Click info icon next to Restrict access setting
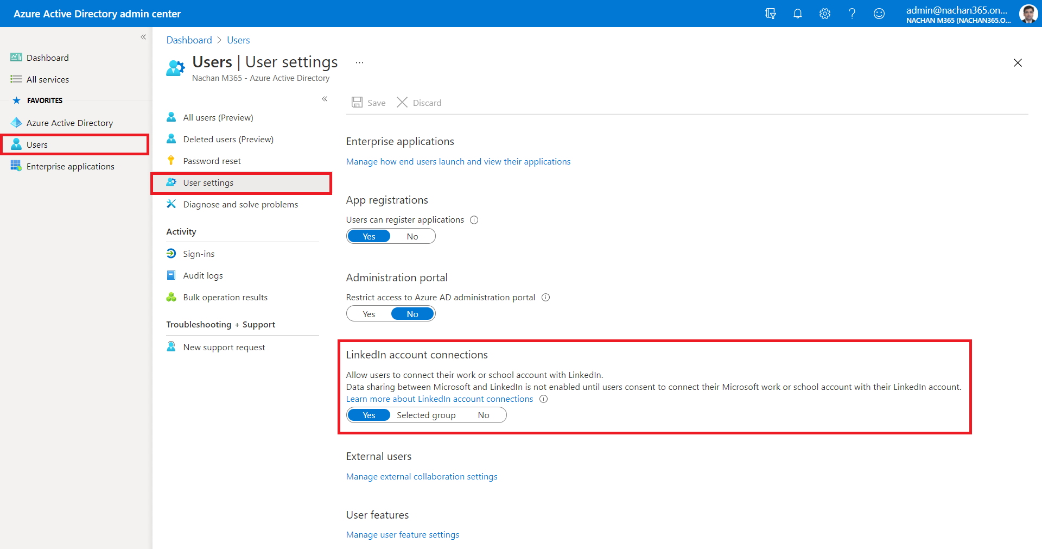This screenshot has width=1042, height=549. (545, 298)
